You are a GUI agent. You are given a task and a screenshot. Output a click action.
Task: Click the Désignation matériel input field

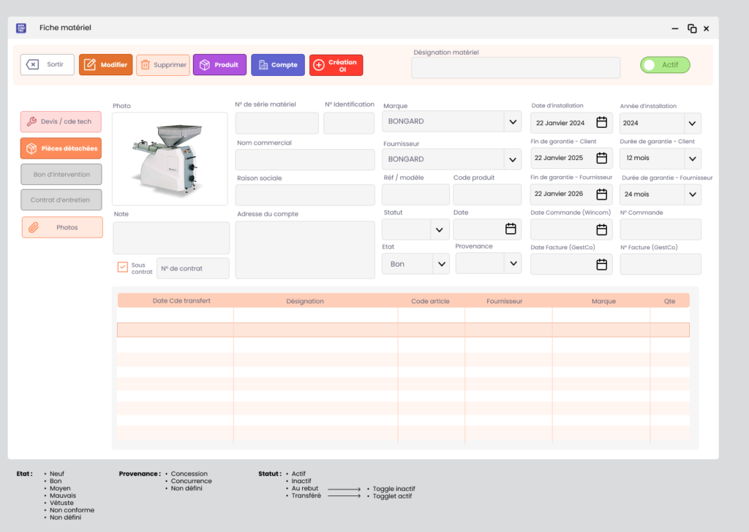[x=516, y=68]
